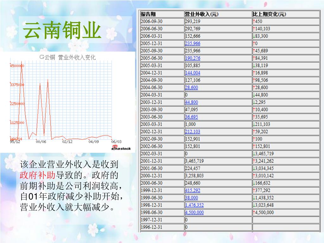Click the red text 政府补助

click(x=38, y=175)
